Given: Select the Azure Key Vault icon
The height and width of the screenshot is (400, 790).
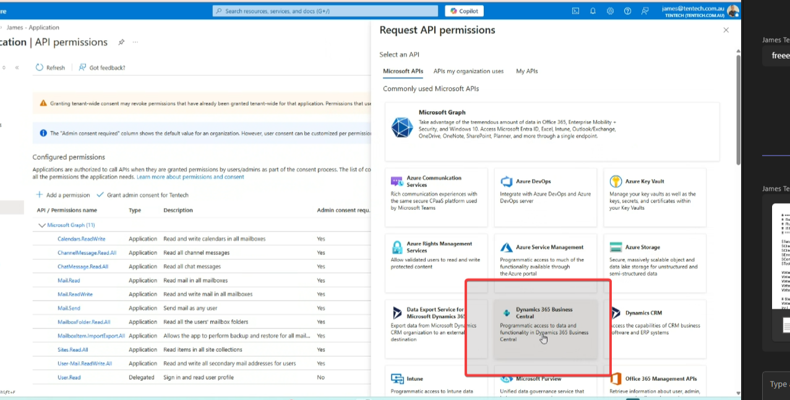Looking at the screenshot, I should coord(616,181).
